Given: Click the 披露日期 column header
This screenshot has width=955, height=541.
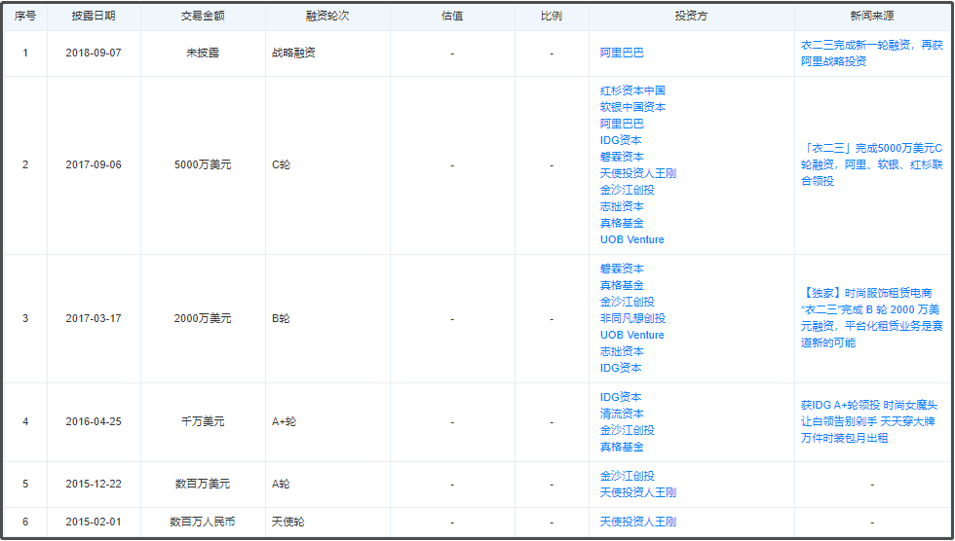Looking at the screenshot, I should pos(94,17).
